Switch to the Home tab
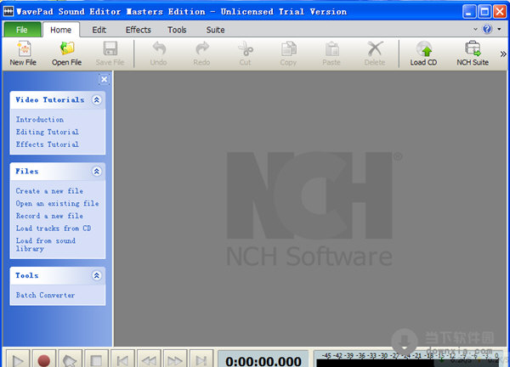Screen dimensions: 510x367 pos(61,30)
